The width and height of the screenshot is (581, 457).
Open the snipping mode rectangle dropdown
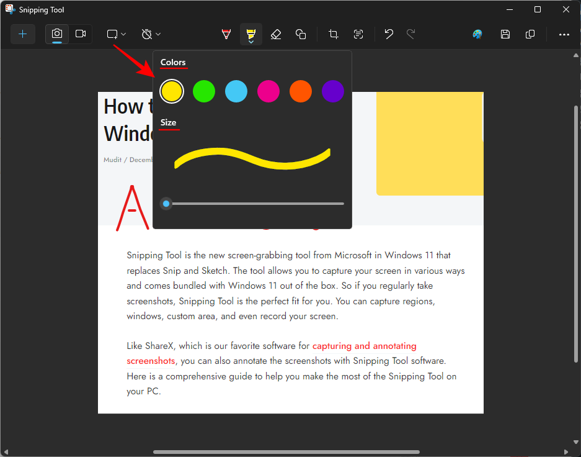[117, 34]
